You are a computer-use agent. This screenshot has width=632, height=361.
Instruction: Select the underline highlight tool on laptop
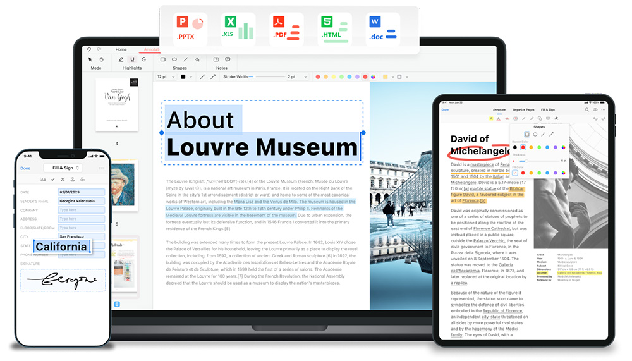[132, 59]
